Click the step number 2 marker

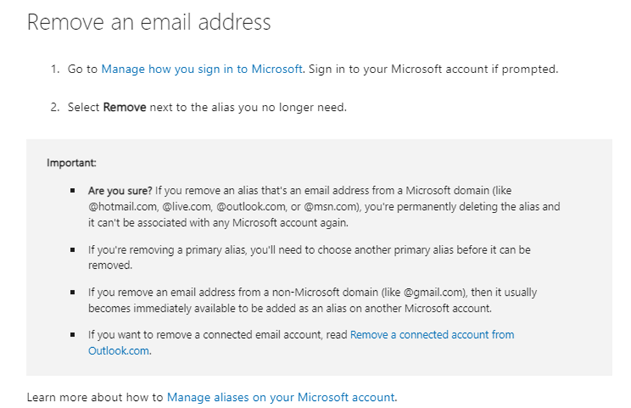(x=55, y=108)
